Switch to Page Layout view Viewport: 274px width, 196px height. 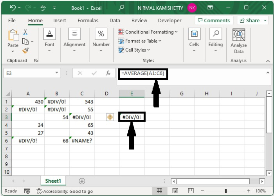[x=175, y=191]
